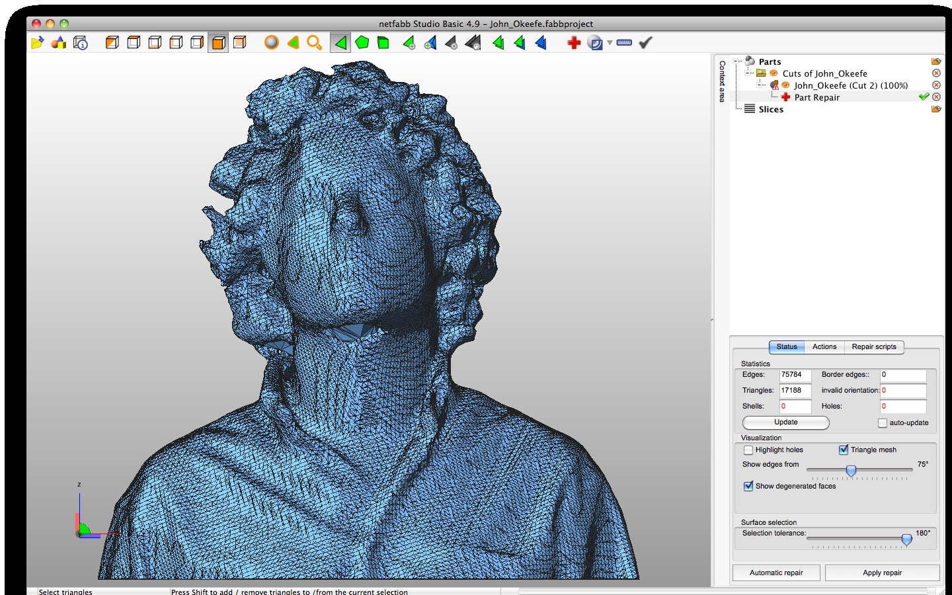Screen dimensions: 952x595
Task: Choose the Select triangles tool
Action: click(x=340, y=43)
